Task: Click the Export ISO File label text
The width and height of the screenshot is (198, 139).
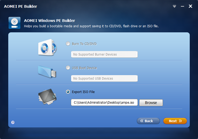Action: pos(83,92)
